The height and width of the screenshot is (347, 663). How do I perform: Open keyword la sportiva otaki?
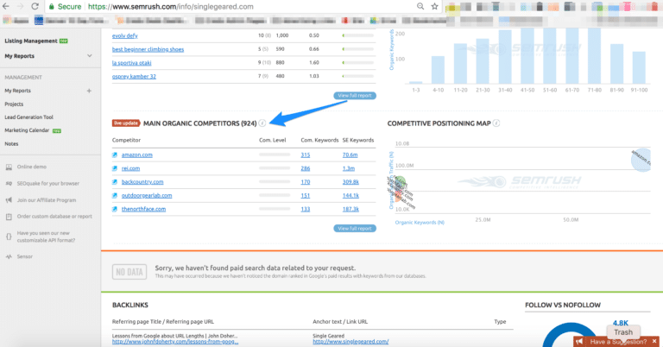tap(131, 62)
